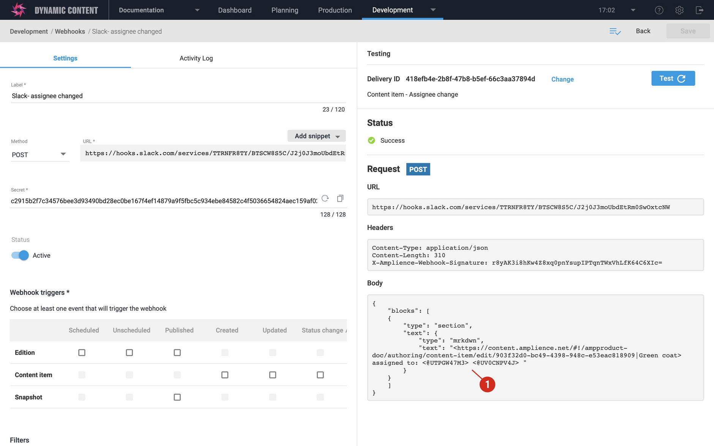Viewport: 714px width, 446px height.
Task: Check Content item Created checkbox
Action: [x=225, y=375]
